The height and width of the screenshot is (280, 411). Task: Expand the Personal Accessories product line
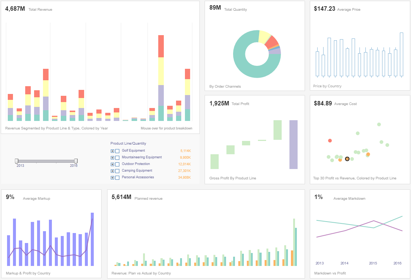[x=112, y=178]
